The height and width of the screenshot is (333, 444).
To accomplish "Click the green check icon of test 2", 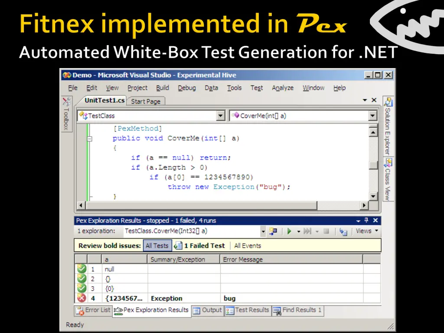I will point(82,278).
